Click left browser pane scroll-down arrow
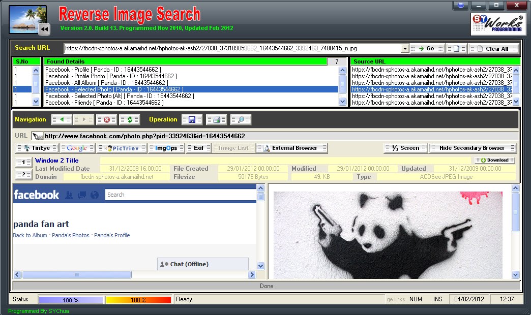 pos(260,266)
